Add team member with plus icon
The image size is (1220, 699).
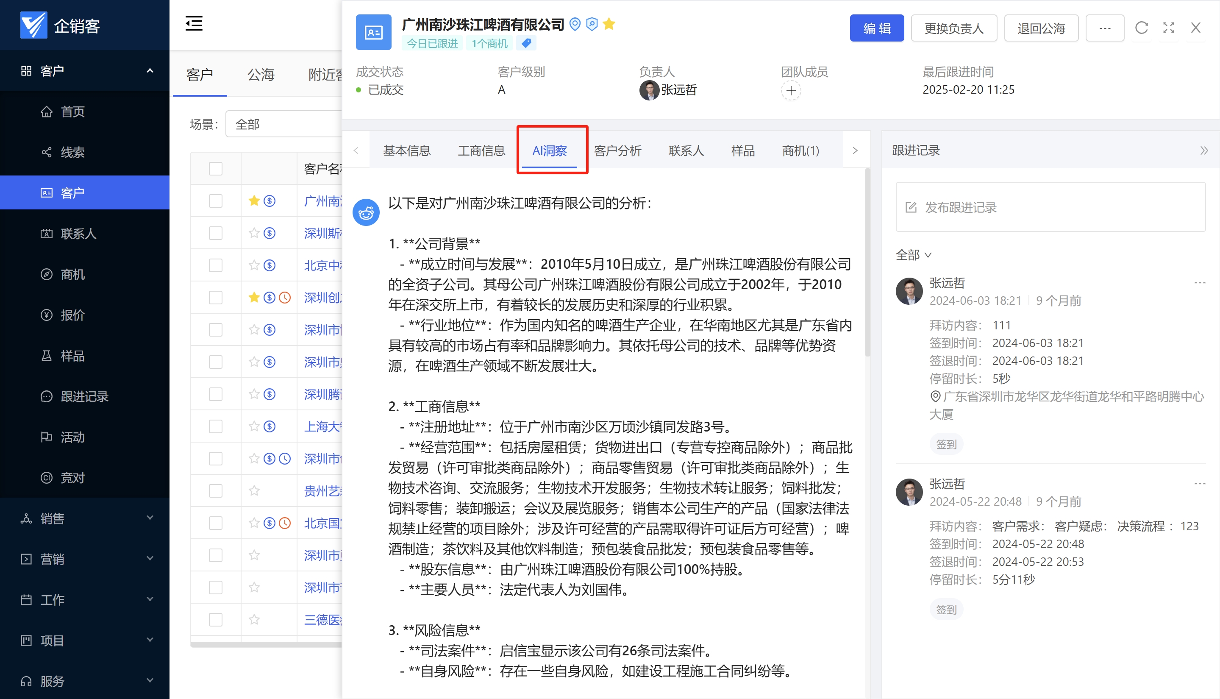791,90
